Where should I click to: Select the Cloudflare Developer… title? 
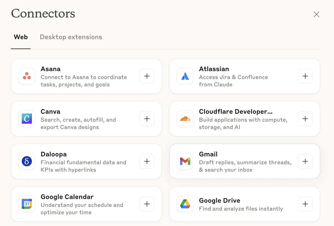tap(236, 112)
